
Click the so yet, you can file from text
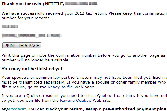point(30,100)
